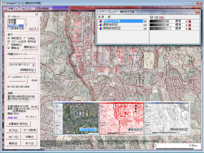Click red crossed icon in 開発前地形図 row
204x153 pixels.
pos(190,28)
